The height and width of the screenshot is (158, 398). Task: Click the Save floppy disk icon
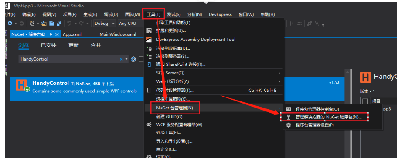[51, 24]
